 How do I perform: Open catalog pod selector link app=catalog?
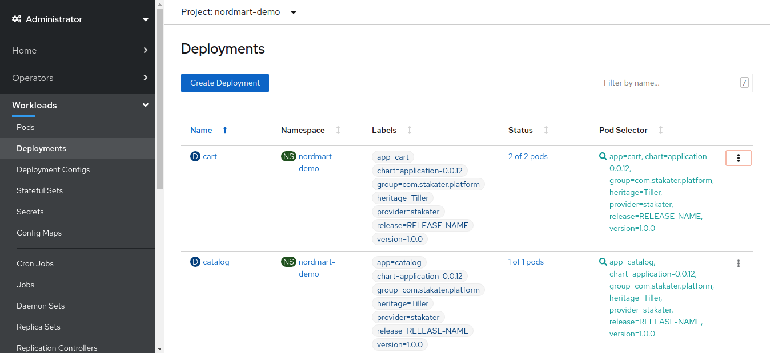(661, 298)
